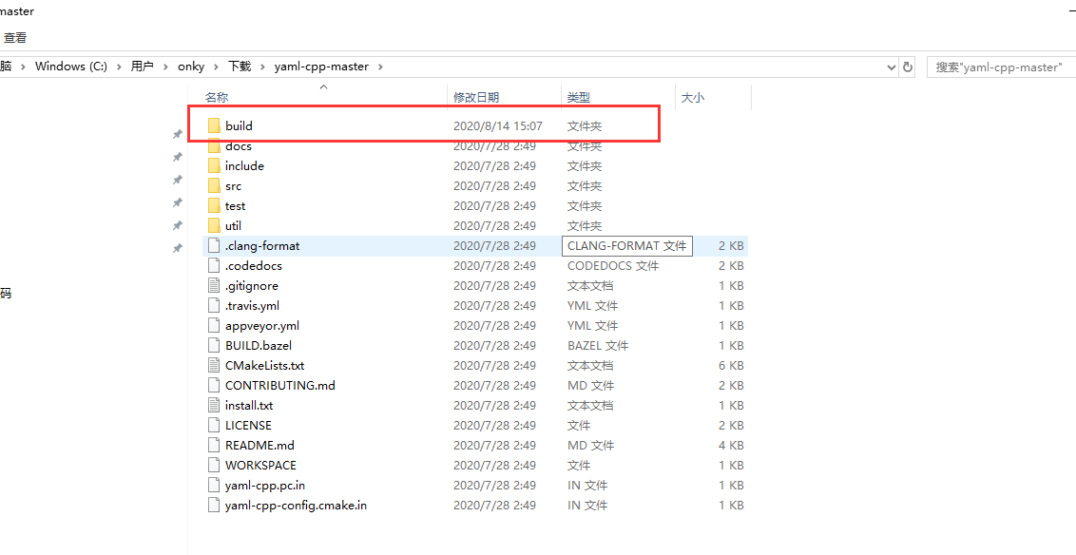Open the address bar dropdown arrow

(x=891, y=67)
